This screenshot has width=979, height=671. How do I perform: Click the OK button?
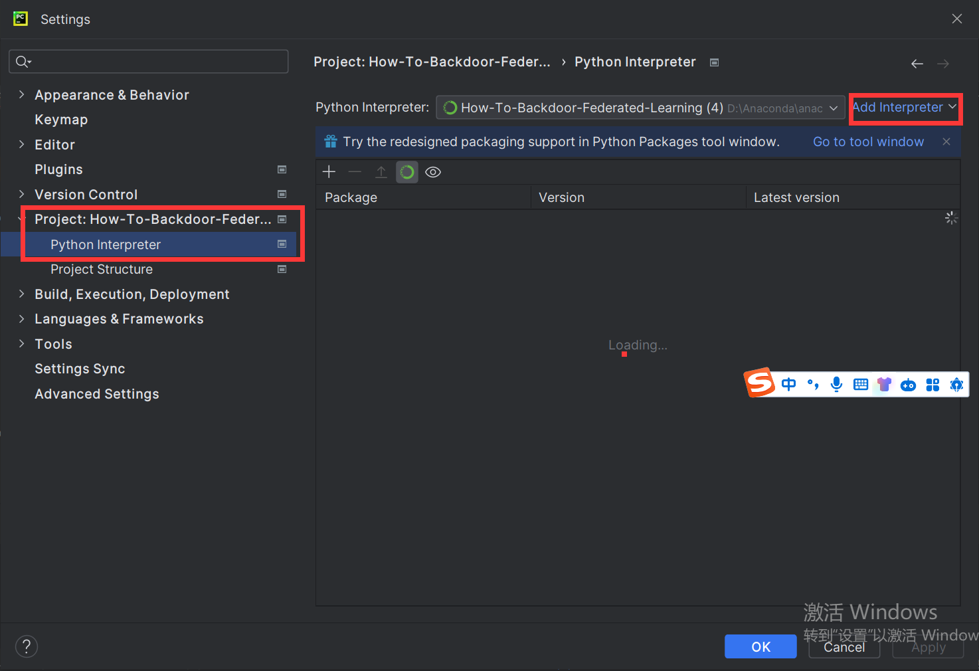click(x=760, y=646)
